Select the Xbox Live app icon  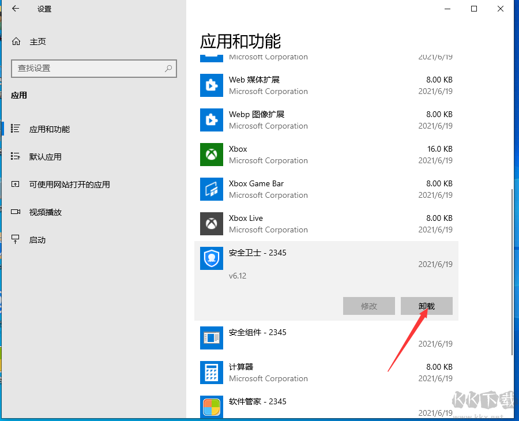pyautogui.click(x=211, y=224)
